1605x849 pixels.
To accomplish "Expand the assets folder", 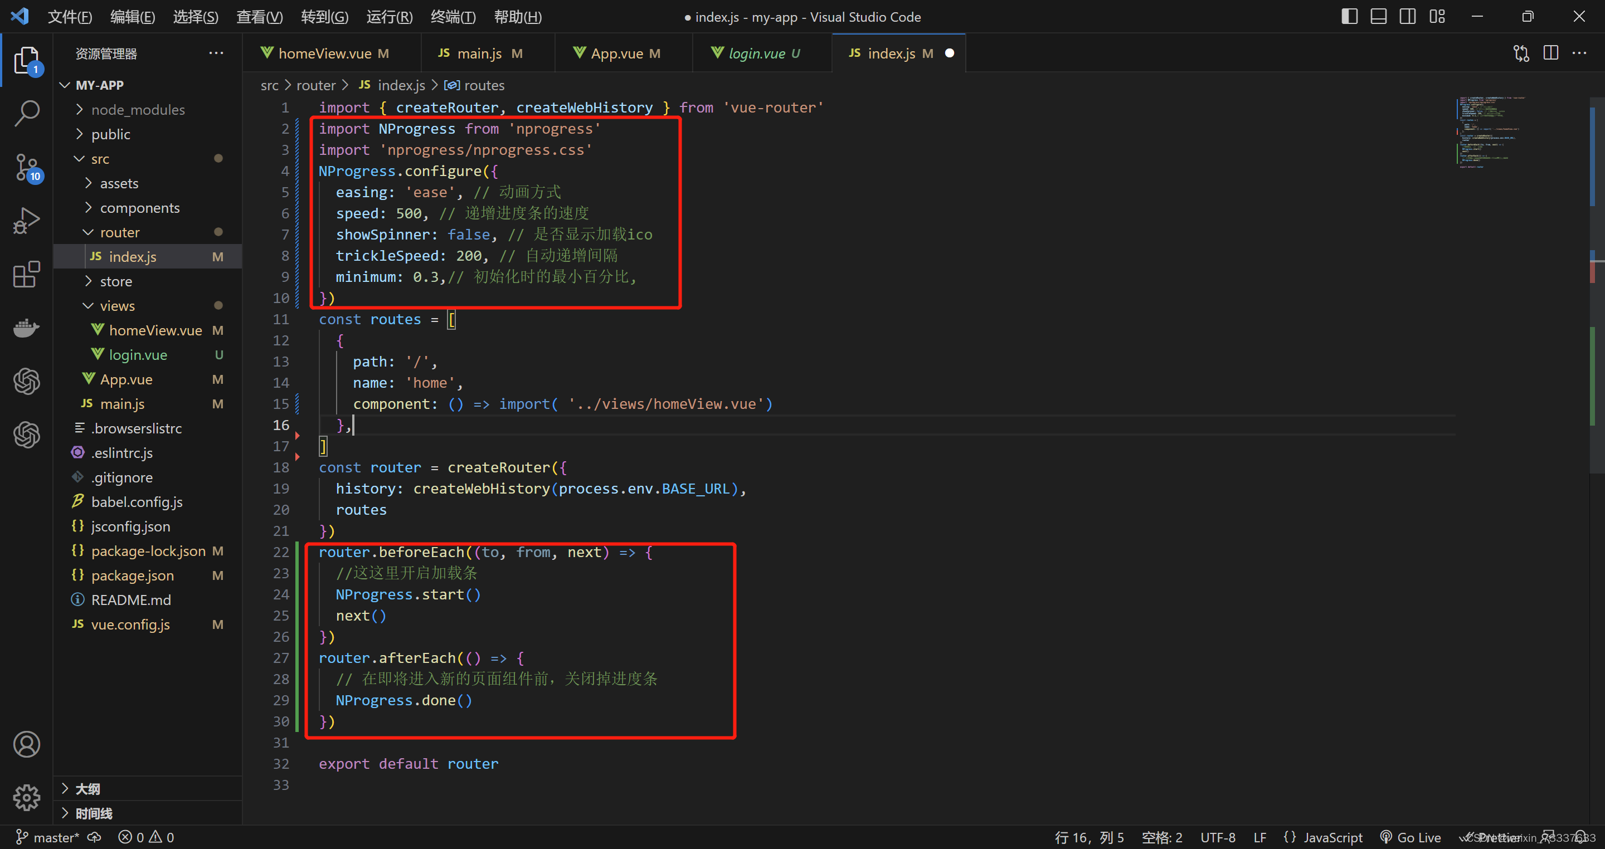I will 118,183.
